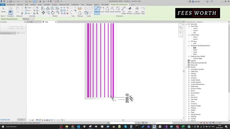
Task: Click the 1:100 view scale control
Action: pyautogui.click(x=32, y=120)
